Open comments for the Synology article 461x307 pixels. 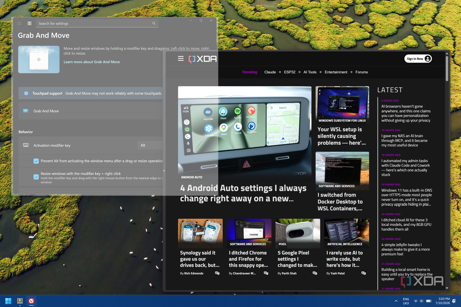217,273
